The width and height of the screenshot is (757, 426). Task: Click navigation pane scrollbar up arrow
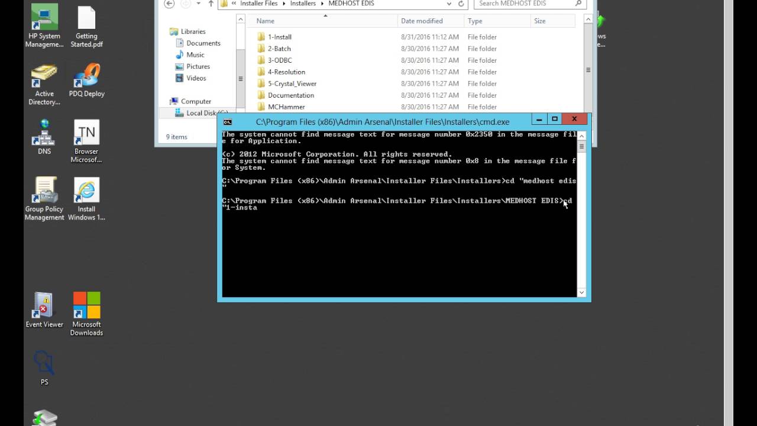tap(241, 20)
